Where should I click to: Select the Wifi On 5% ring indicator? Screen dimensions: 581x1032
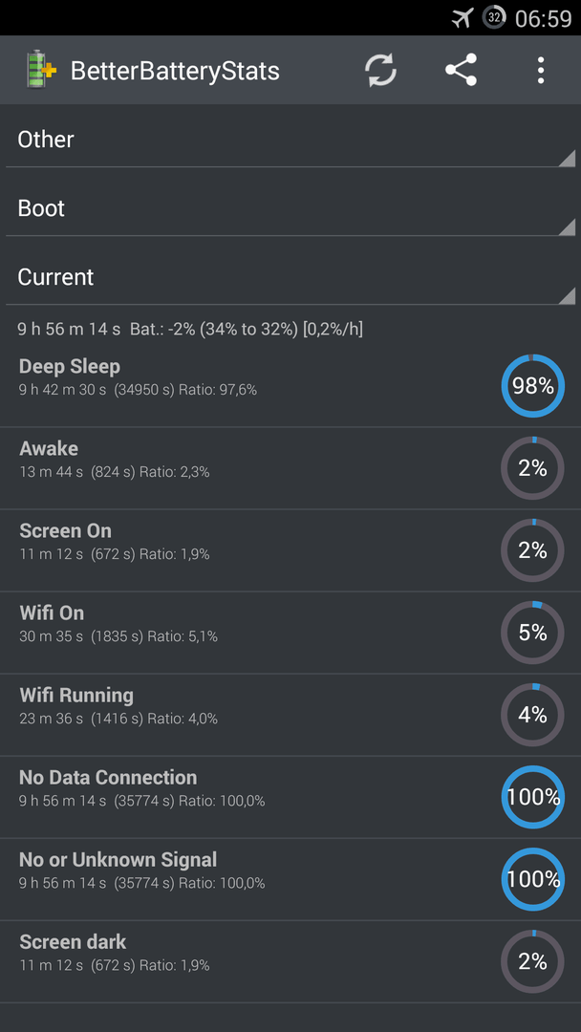[533, 633]
